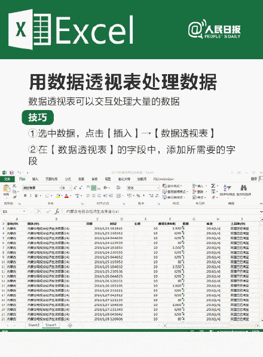Click the Save icon in quick access toolbar
The image size is (263, 357).
click(11, 173)
